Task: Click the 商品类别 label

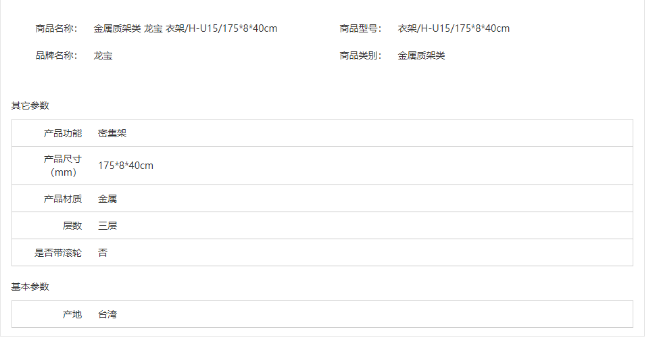Action: coord(360,55)
